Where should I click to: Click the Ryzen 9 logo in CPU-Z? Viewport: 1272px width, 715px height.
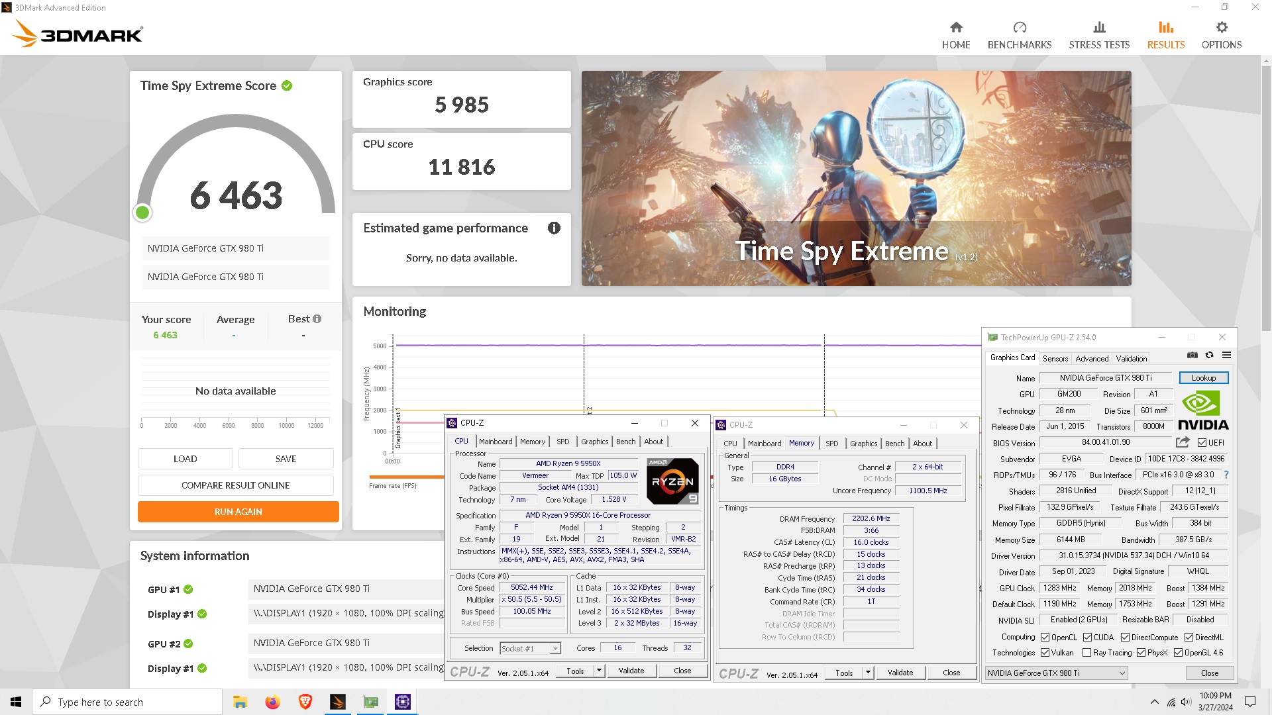pos(672,481)
